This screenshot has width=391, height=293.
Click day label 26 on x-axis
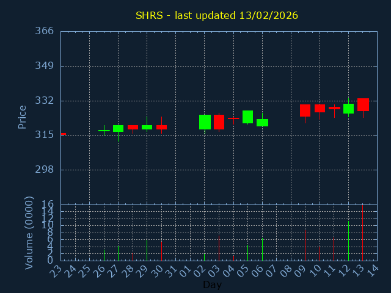(99, 271)
